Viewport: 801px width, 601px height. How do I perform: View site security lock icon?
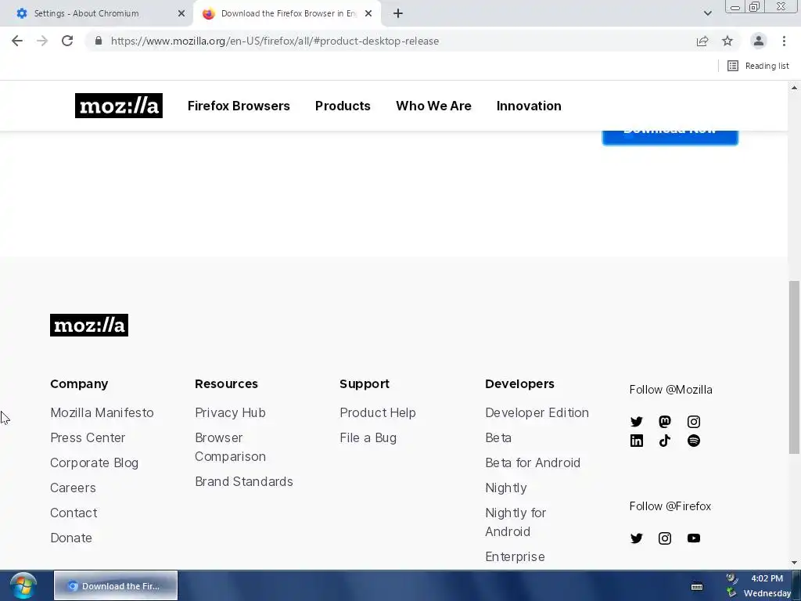point(99,41)
